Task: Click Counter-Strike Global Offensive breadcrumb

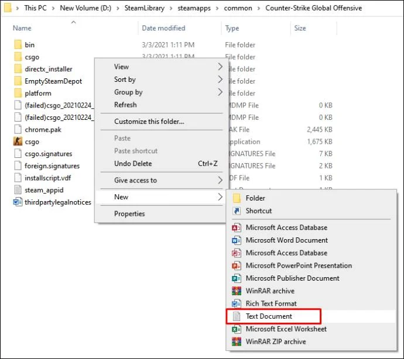Action: pyautogui.click(x=314, y=8)
